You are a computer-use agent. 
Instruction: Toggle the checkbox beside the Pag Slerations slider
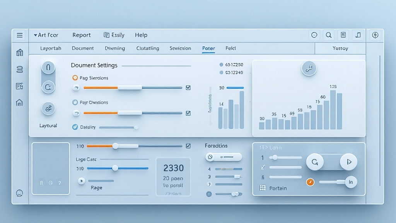[188, 88]
